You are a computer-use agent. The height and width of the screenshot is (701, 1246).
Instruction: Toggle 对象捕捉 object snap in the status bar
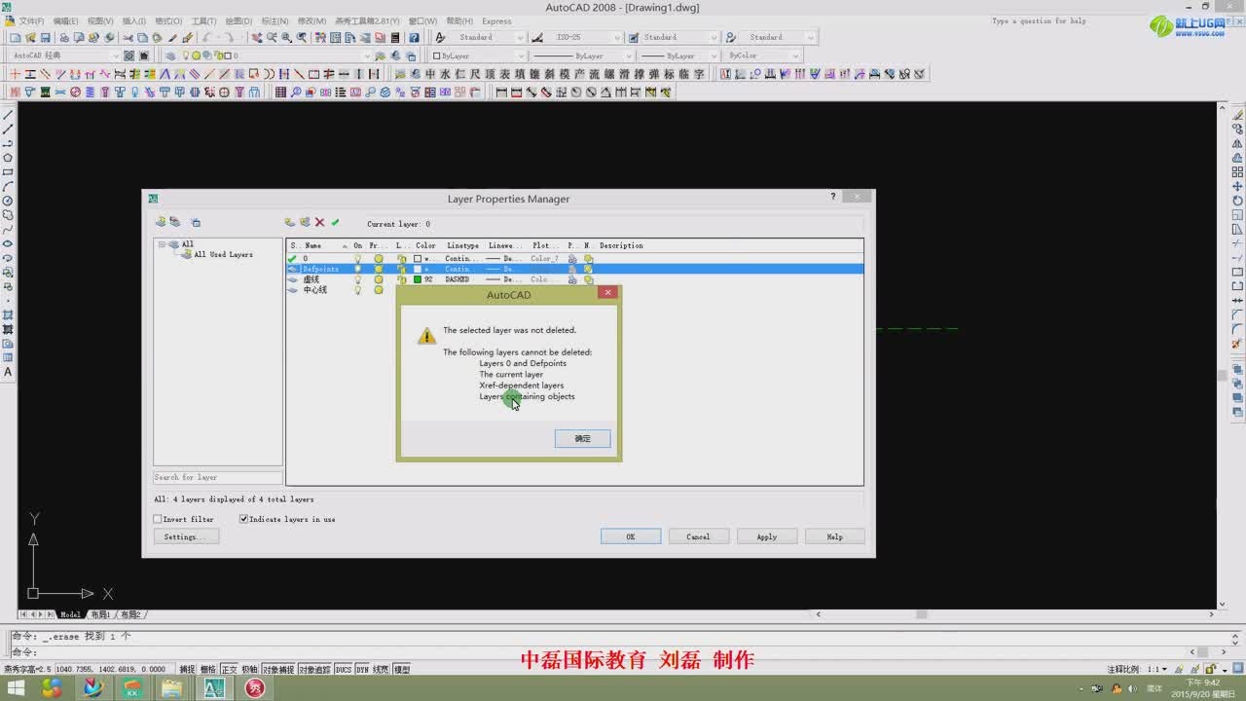click(277, 670)
